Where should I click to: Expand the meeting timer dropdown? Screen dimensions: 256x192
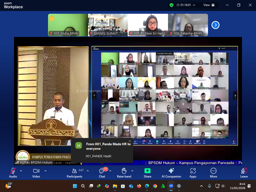pos(194,5)
